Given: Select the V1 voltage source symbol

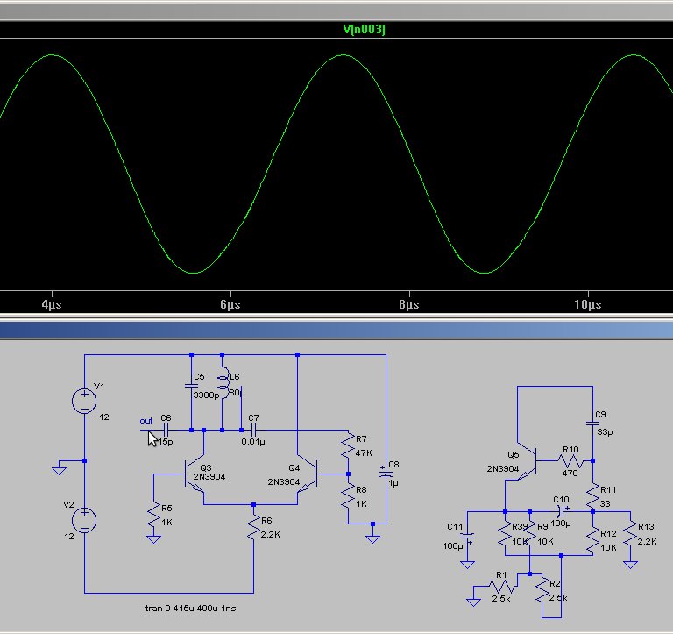Looking at the screenshot, I should pos(85,402).
